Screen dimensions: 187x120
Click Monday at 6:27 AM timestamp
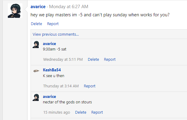coord(69,7)
